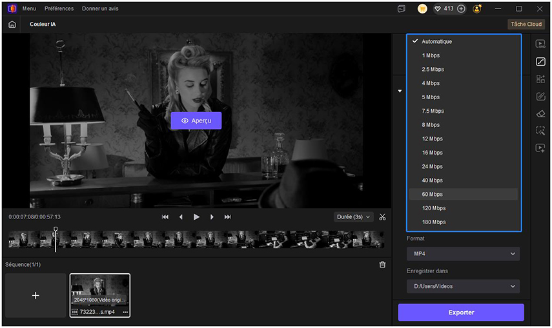Select 4 Mbps bitrate
552x328 pixels.
(x=464, y=83)
